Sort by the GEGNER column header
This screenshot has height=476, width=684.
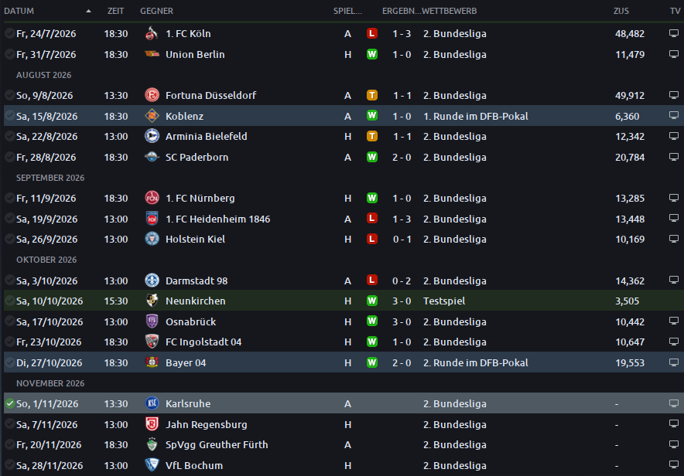(x=156, y=11)
